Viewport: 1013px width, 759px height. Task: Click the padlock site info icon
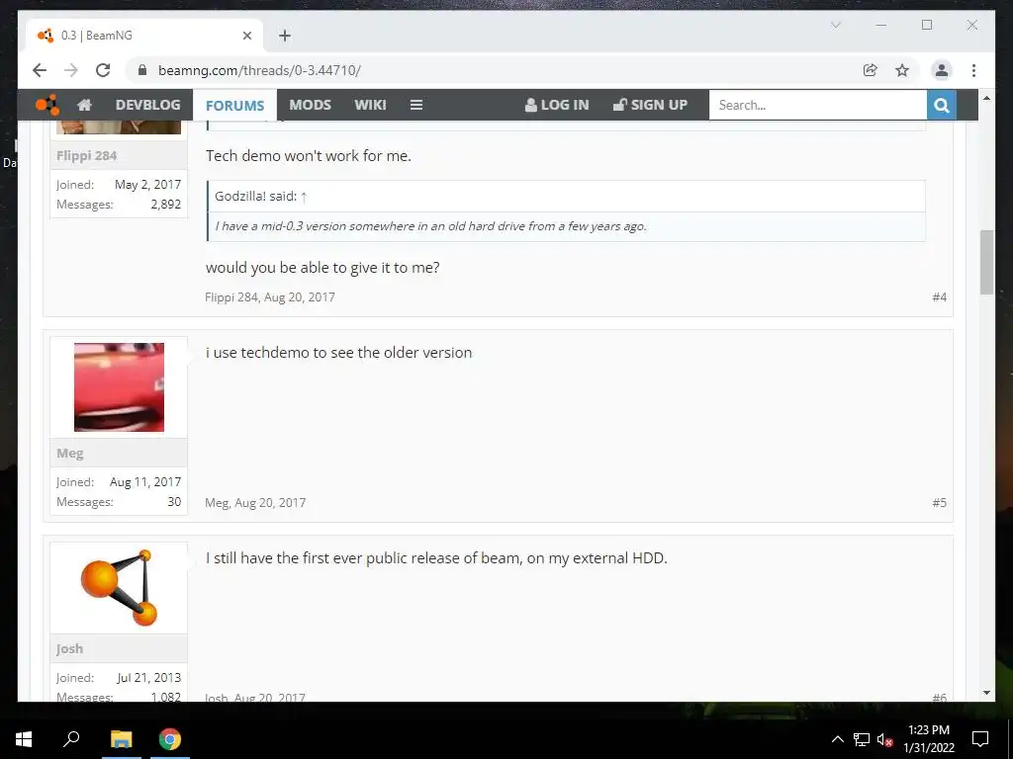(x=142, y=70)
